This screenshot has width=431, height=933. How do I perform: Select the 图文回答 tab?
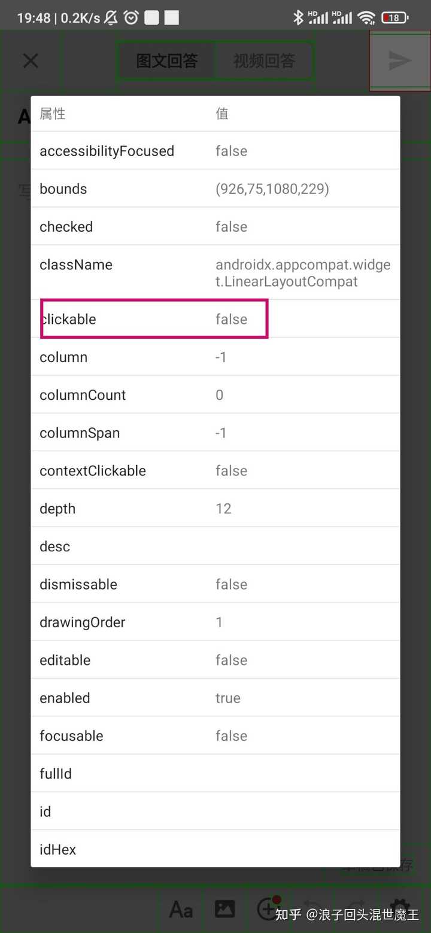point(168,60)
